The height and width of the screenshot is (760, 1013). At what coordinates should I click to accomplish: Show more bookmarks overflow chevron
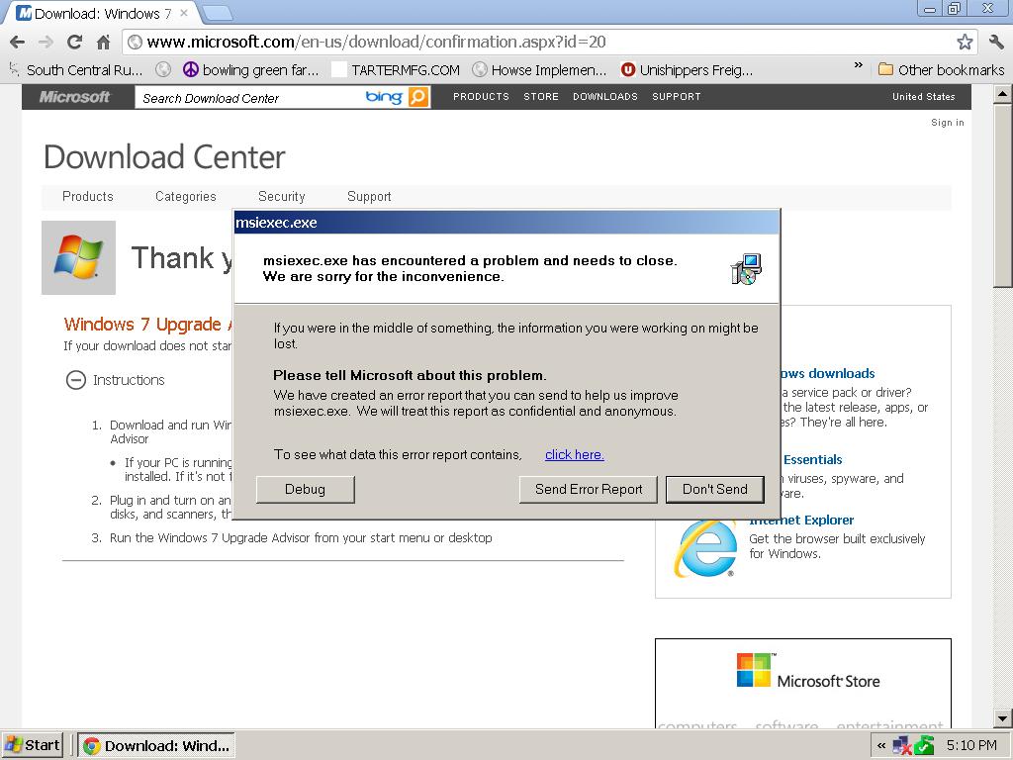[858, 65]
